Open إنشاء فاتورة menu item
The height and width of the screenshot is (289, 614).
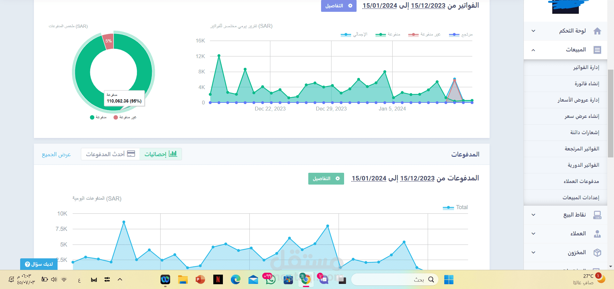tap(565, 84)
